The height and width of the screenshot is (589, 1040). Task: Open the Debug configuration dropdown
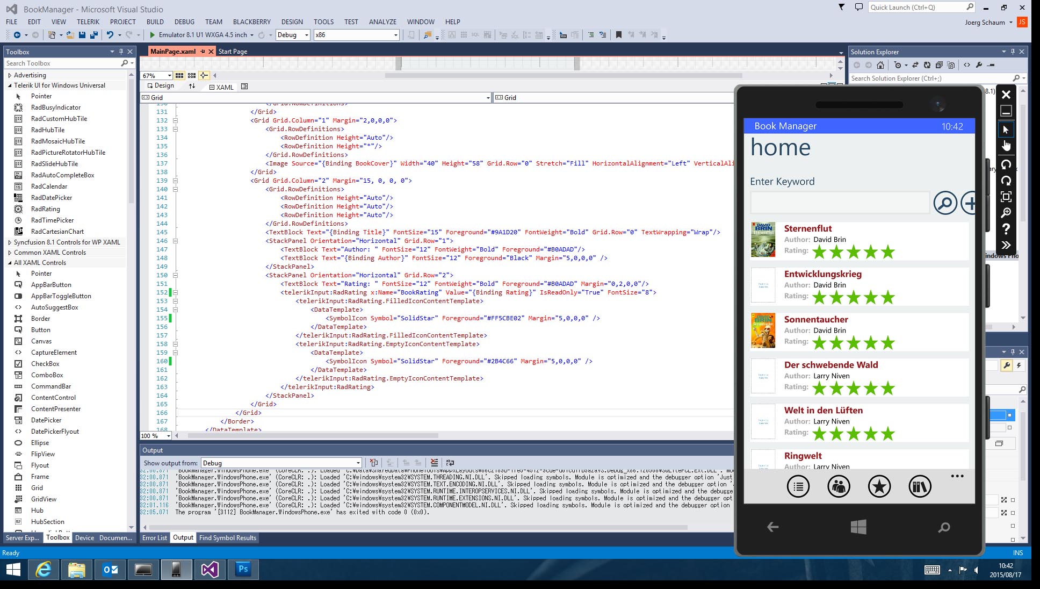coord(306,35)
